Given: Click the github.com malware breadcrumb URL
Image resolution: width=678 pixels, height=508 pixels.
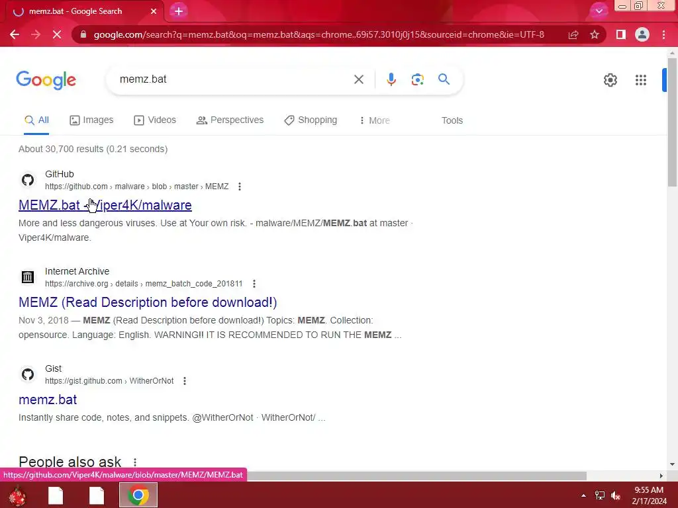Looking at the screenshot, I should pyautogui.click(x=136, y=187).
